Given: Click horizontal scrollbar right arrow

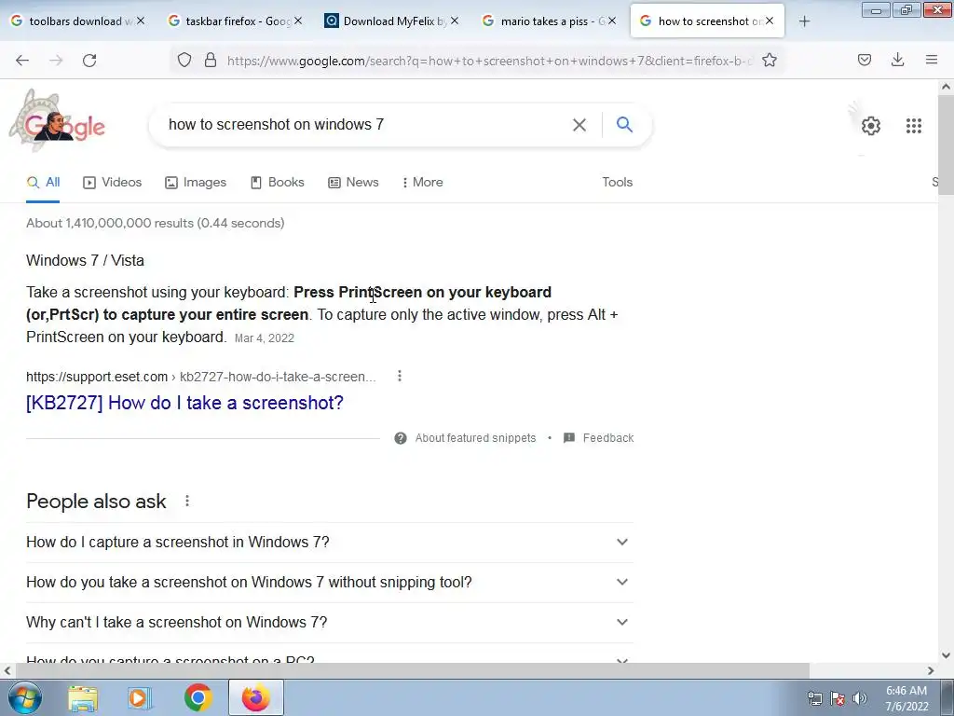Looking at the screenshot, I should click(x=931, y=670).
